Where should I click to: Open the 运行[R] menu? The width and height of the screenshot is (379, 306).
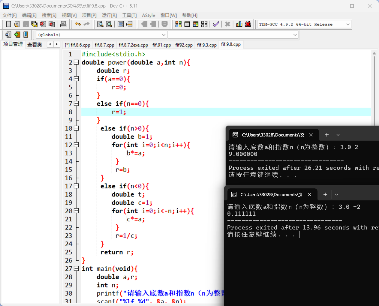click(x=109, y=15)
